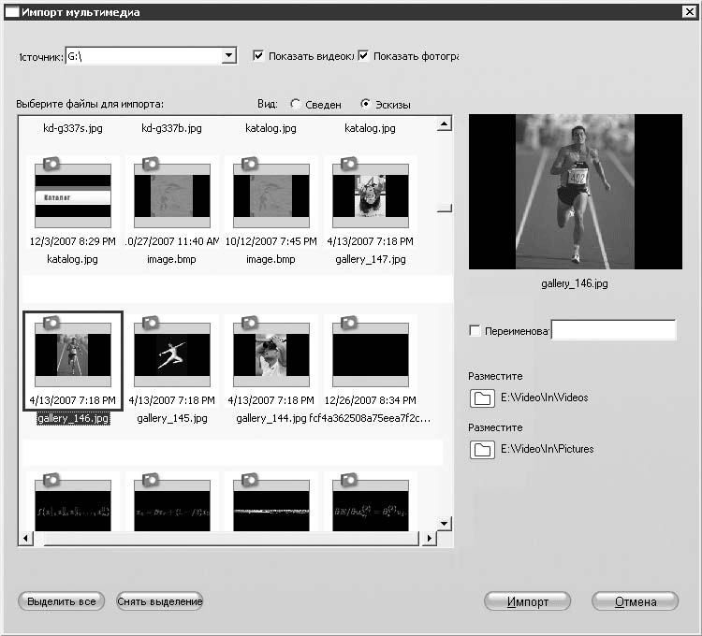Click the Отмена button

tap(636, 601)
